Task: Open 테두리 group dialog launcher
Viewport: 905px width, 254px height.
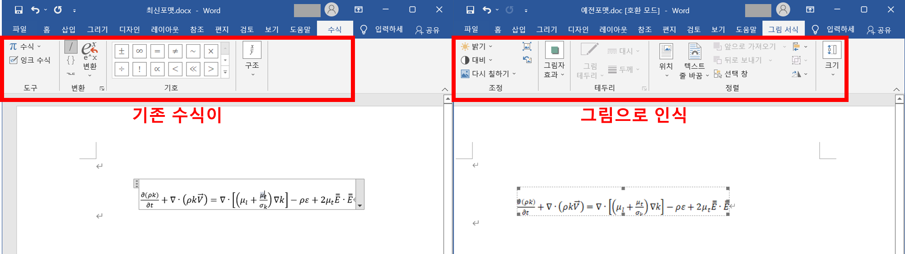Action: pos(644,88)
